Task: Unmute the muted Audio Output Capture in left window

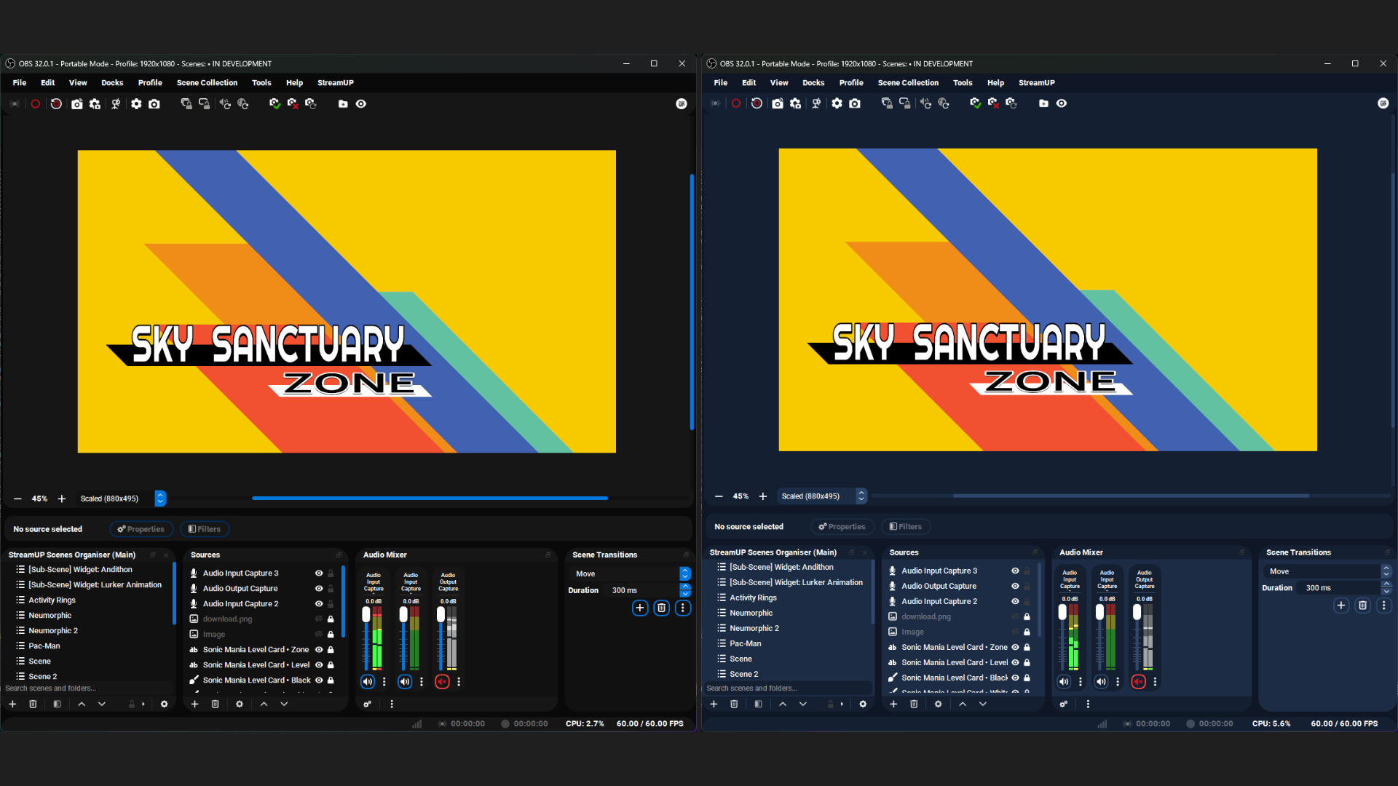Action: click(442, 682)
